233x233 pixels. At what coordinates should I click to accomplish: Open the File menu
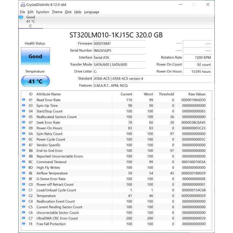click(23, 12)
